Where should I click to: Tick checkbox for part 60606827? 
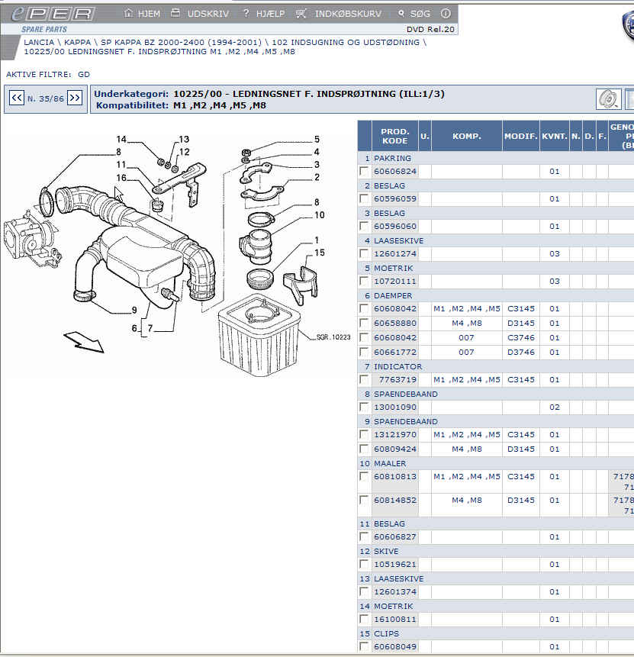[364, 536]
